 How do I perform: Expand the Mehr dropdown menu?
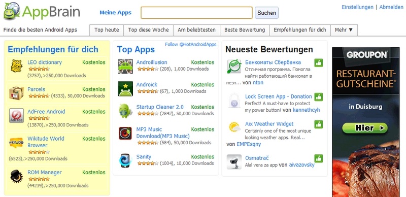pyautogui.click(x=344, y=30)
